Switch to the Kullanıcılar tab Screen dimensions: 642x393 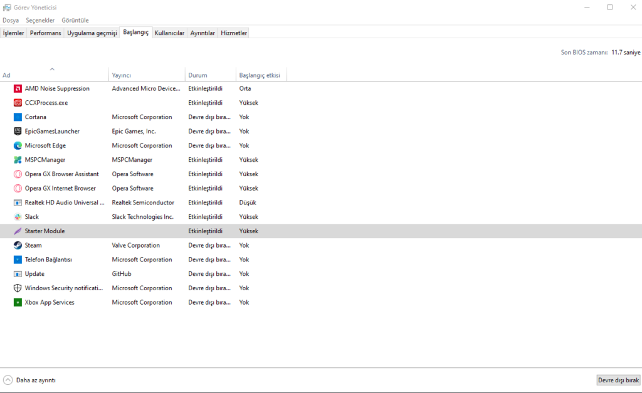click(x=169, y=33)
